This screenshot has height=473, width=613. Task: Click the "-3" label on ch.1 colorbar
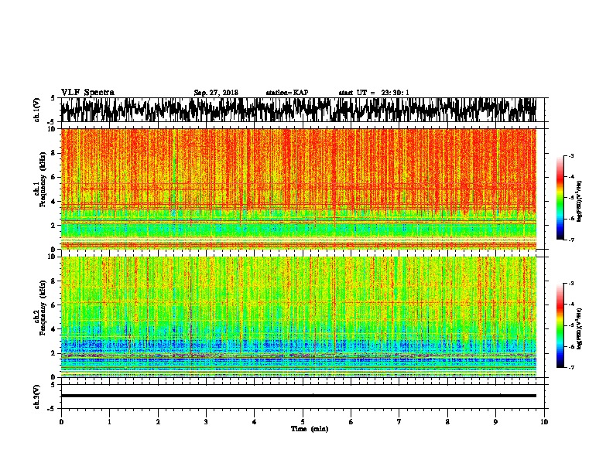[x=570, y=156]
